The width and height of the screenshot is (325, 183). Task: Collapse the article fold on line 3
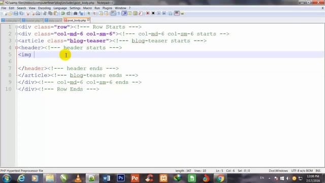pyautogui.click(x=16, y=41)
